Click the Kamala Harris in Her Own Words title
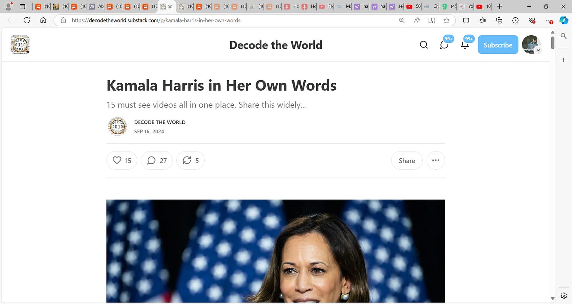572x304 pixels. (222, 85)
